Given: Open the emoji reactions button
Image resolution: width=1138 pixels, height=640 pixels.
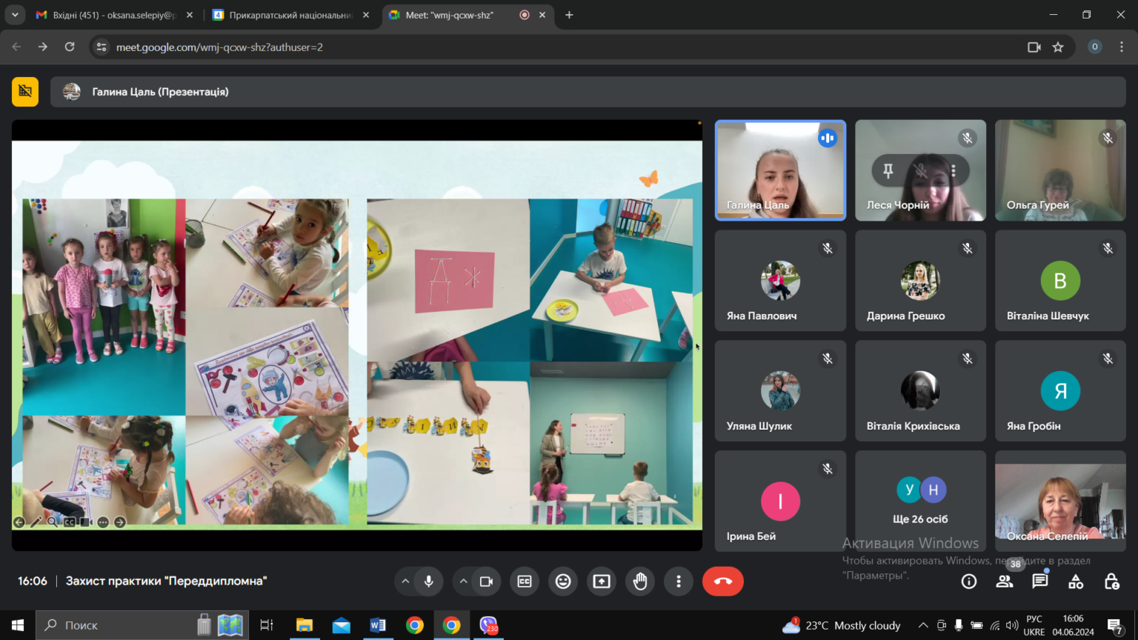Looking at the screenshot, I should (x=563, y=581).
